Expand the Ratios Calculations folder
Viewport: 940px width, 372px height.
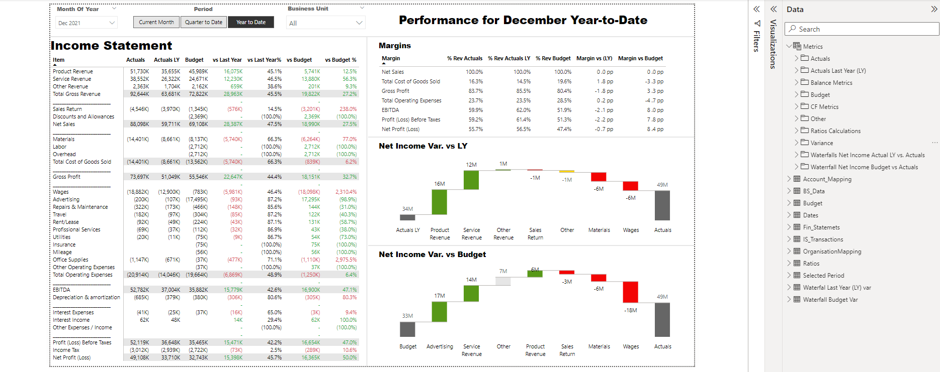(796, 131)
